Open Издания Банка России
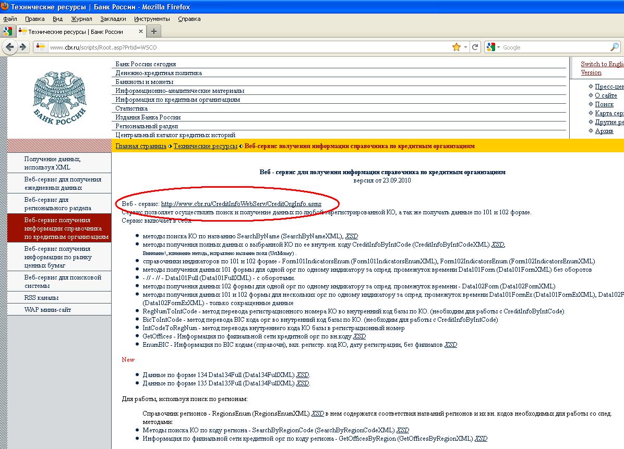The image size is (624, 449). pos(148,117)
